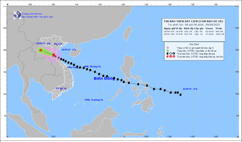
Task: Click the Trung tâm Dự báo header text
Action: point(32,13)
